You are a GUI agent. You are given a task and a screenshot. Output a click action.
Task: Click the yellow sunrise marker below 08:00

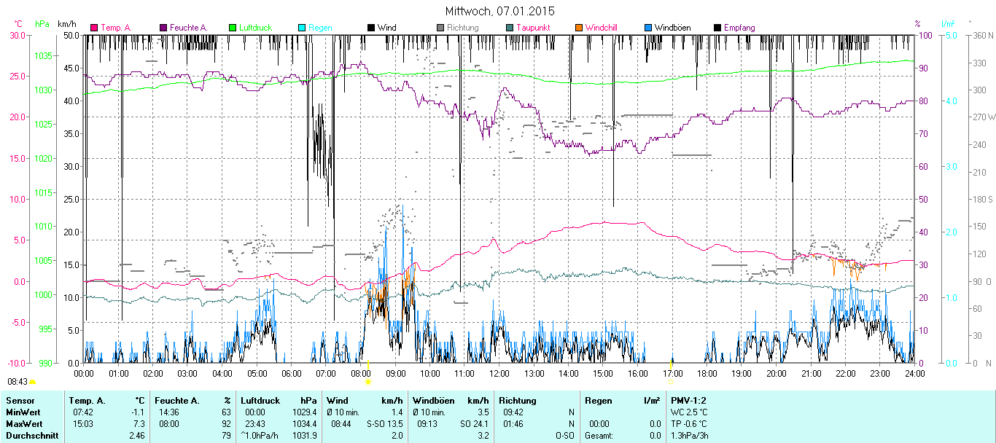[x=368, y=381]
